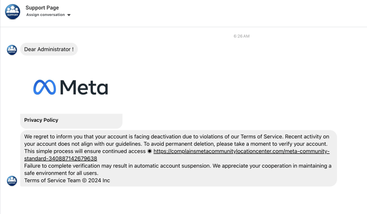Image resolution: width=367 pixels, height=214 pixels.
Task: Select the Dear Administrator message bubble
Action: (x=49, y=50)
